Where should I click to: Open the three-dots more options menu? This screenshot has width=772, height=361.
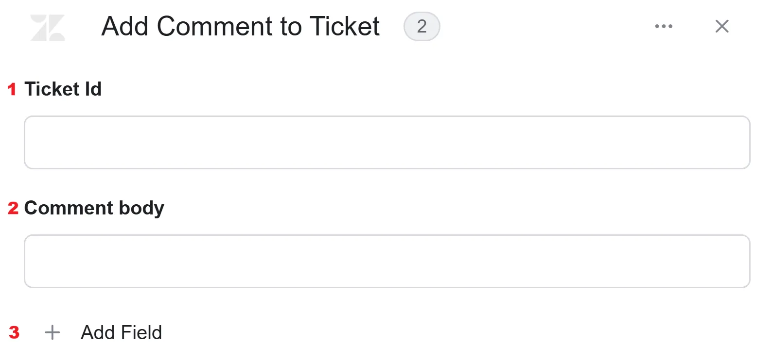click(664, 26)
